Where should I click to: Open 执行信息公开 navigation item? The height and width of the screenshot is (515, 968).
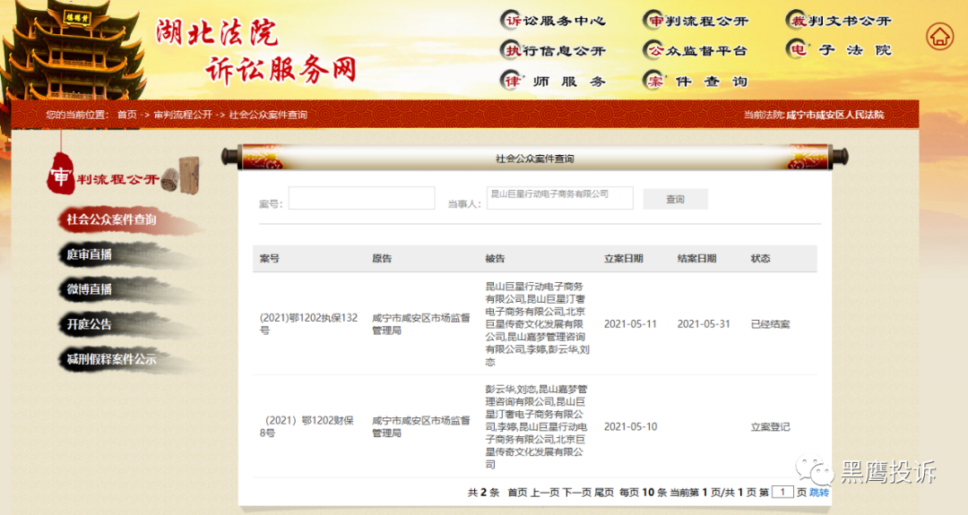click(553, 50)
